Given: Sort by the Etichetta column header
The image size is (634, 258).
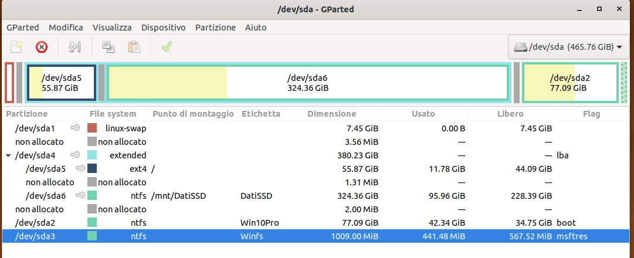Looking at the screenshot, I should (261, 114).
